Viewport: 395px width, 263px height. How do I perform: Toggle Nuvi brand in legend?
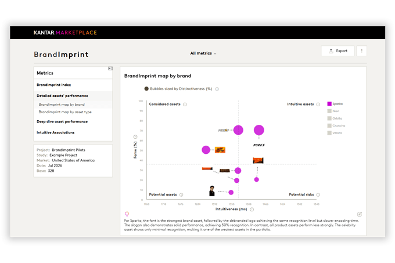tap(333, 111)
